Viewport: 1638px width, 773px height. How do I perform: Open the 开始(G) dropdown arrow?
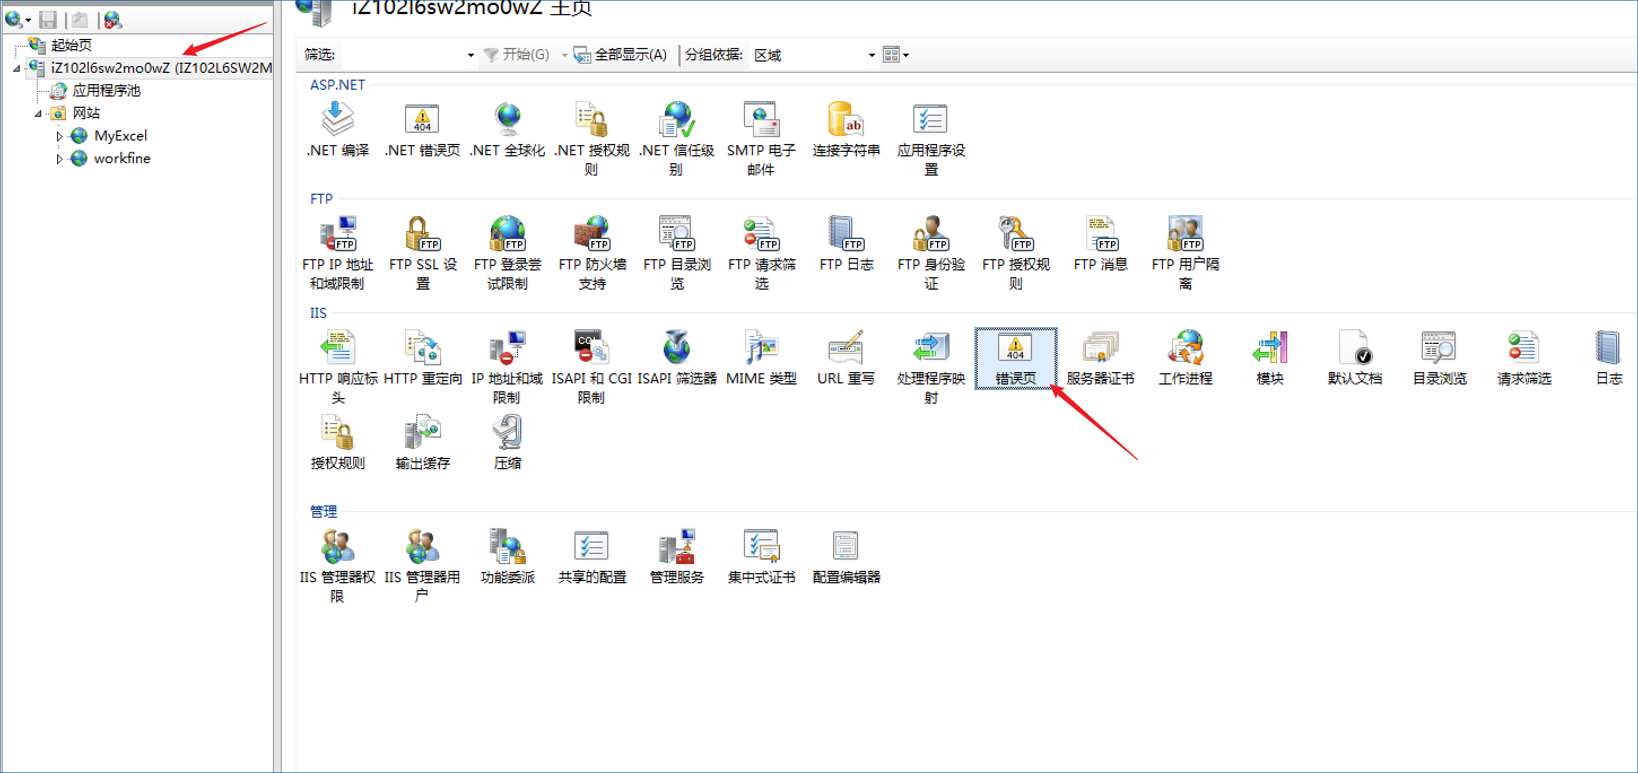click(x=564, y=55)
